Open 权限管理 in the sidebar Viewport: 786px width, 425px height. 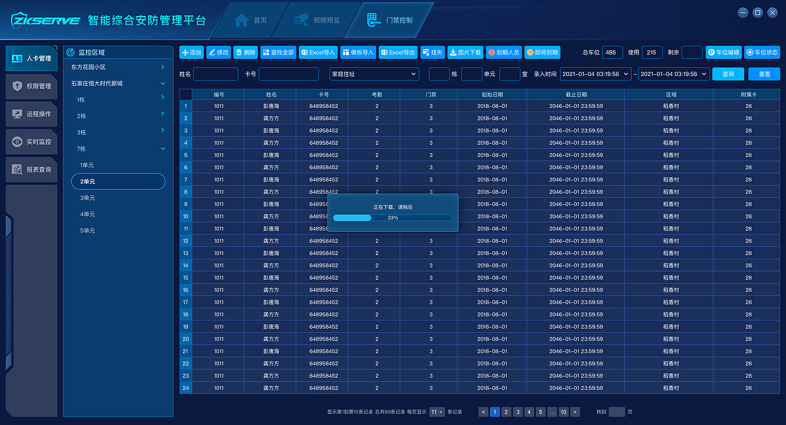32,86
